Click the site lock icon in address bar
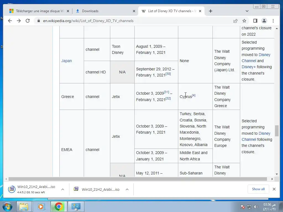The image size is (283, 212). pyautogui.click(x=39, y=21)
